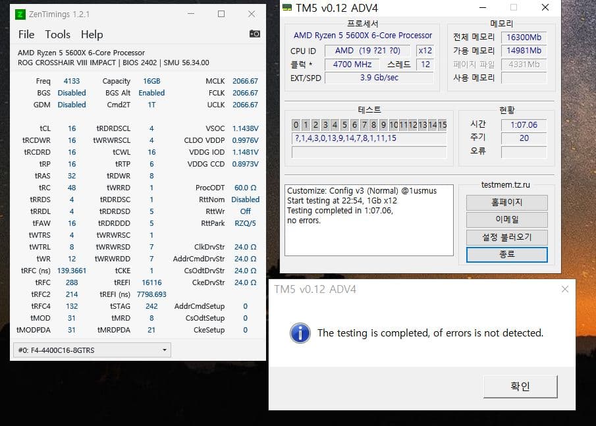The image size is (596, 426).
Task: Click the VSOC value 1.1438V
Action: pos(245,128)
